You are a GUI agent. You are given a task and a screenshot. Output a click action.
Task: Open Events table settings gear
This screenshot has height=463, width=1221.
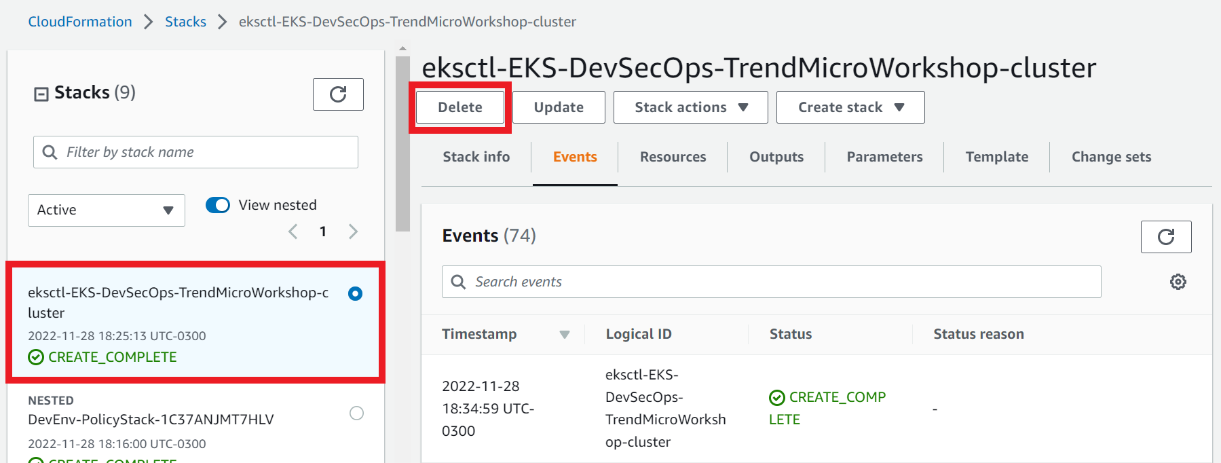pyautogui.click(x=1178, y=282)
